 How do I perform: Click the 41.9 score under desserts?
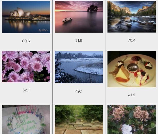pyautogui.click(x=132, y=95)
